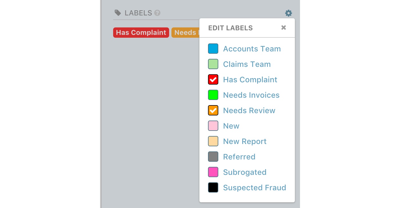This screenshot has height=208, width=400.
Task: Click the Accounts Team label text
Action: (252, 49)
